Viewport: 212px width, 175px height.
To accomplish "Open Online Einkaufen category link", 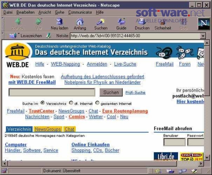I will 91,145.
